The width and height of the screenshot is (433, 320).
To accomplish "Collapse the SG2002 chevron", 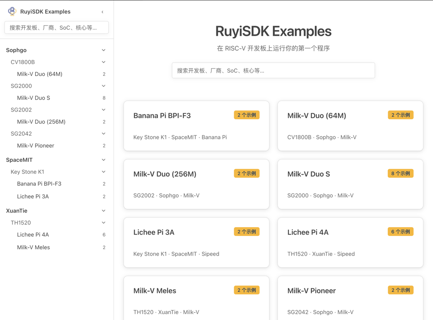I will pyautogui.click(x=104, y=110).
